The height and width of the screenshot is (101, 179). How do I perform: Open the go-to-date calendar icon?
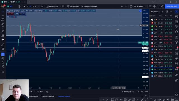pyautogui.click(x=47, y=92)
